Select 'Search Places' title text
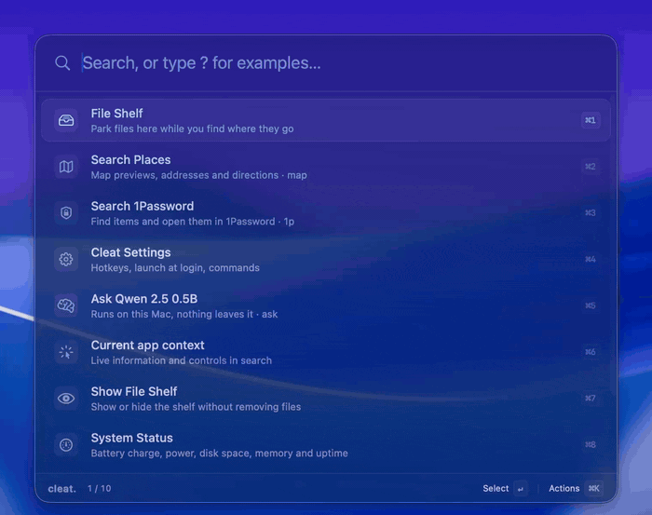Screen dimensions: 652x515 (x=130, y=160)
